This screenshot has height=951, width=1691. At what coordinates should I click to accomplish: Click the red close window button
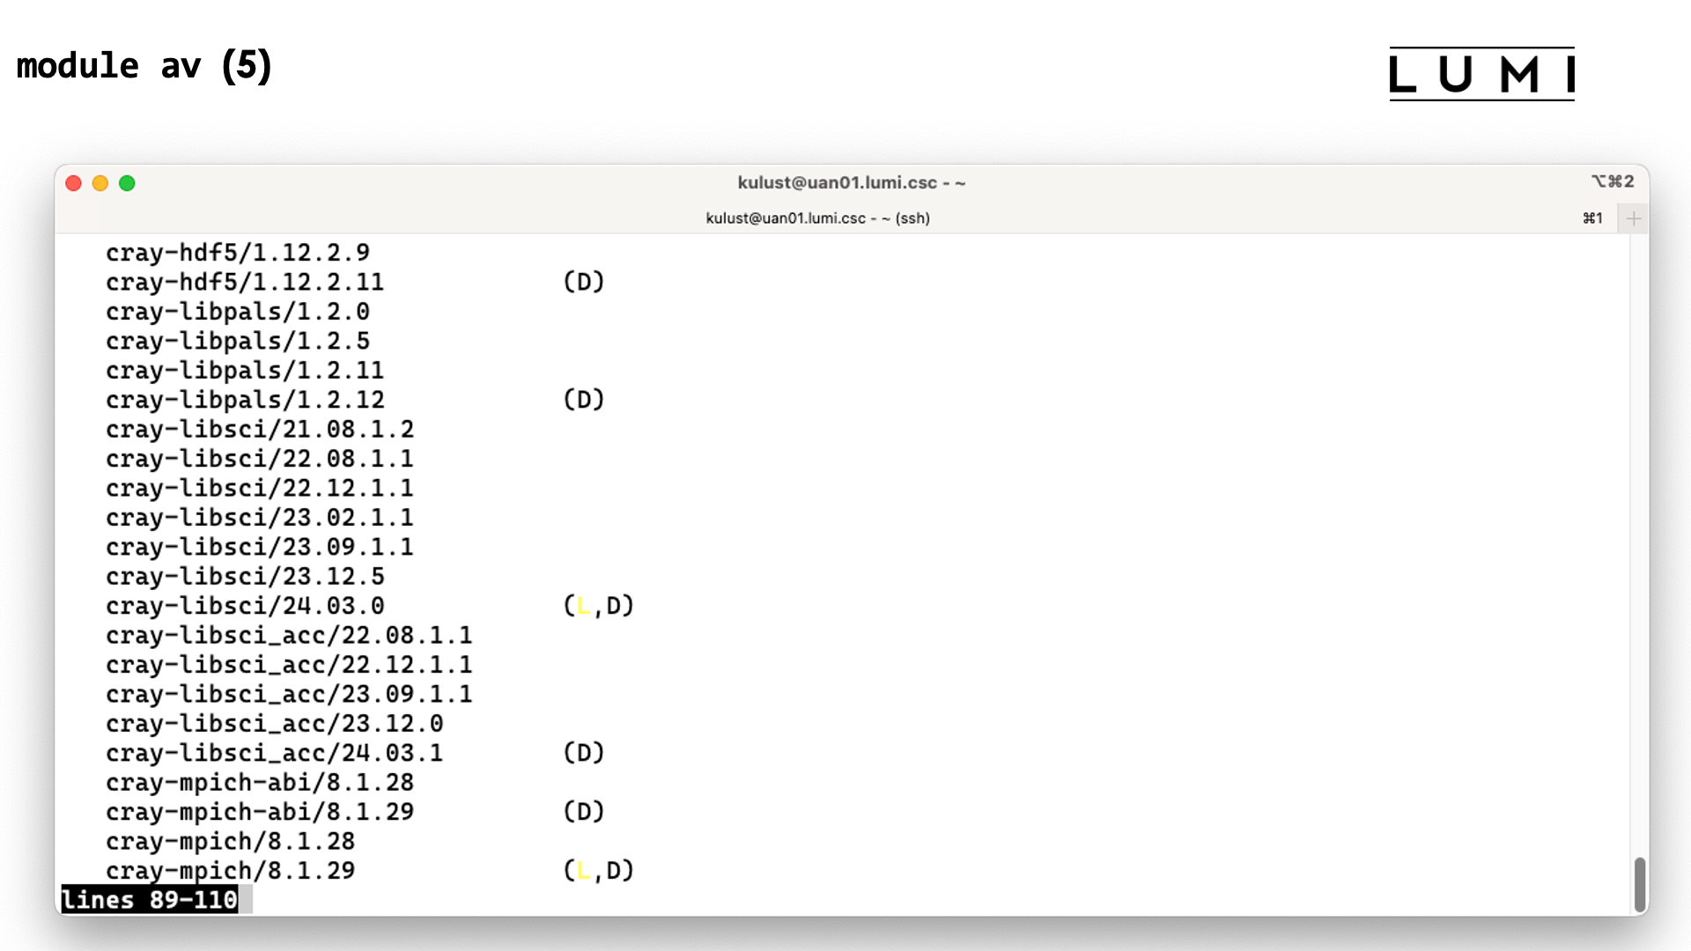[74, 183]
